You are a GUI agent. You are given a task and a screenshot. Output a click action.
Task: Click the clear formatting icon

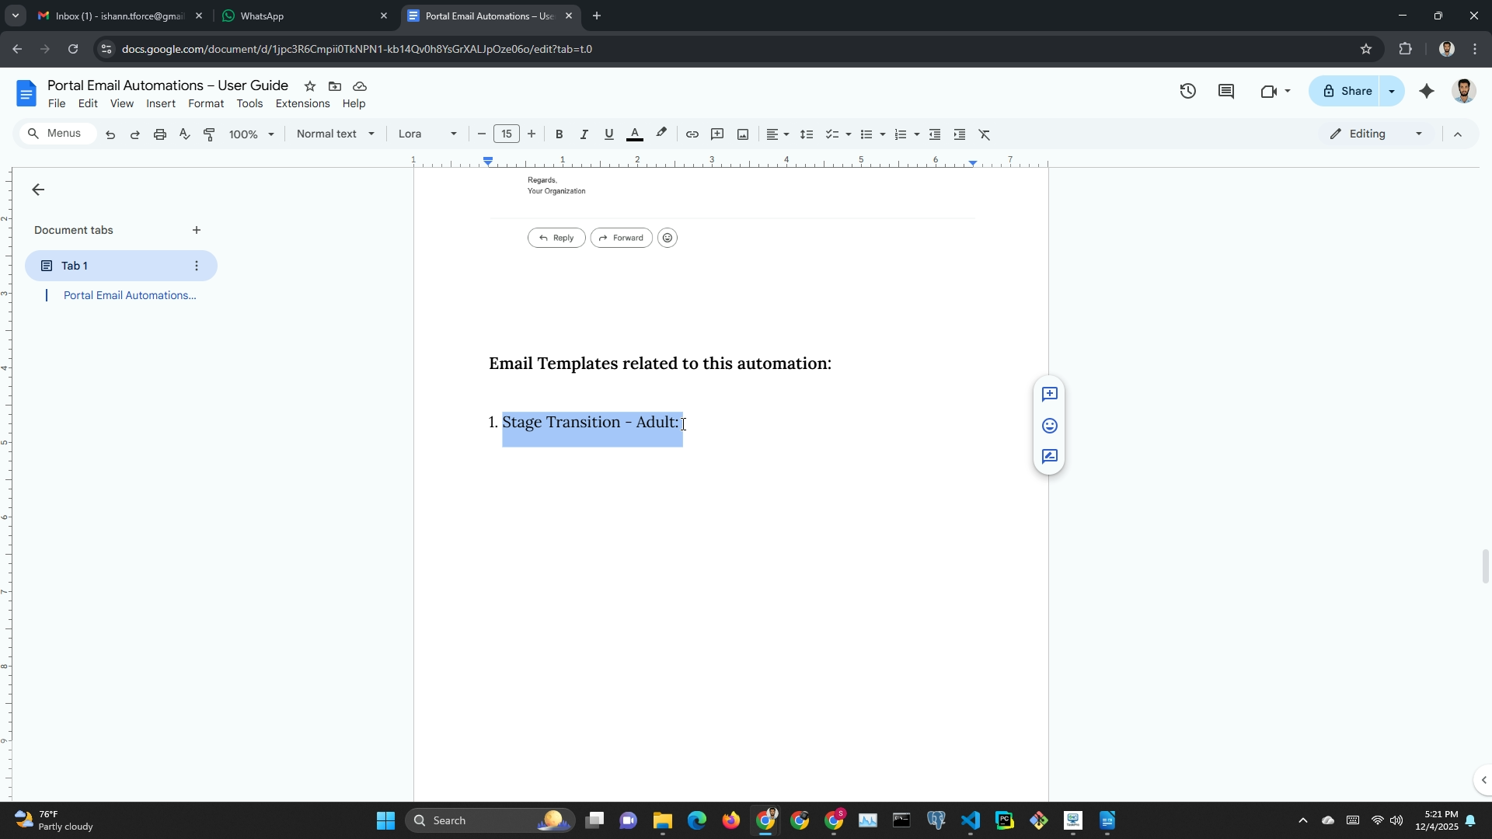click(985, 134)
